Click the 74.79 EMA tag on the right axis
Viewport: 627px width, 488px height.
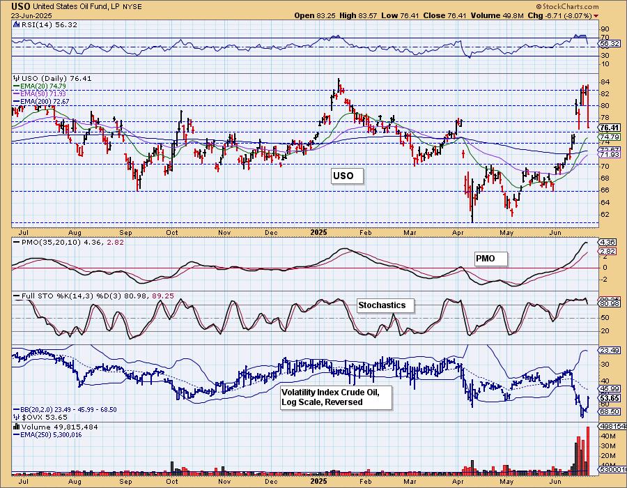pos(610,137)
